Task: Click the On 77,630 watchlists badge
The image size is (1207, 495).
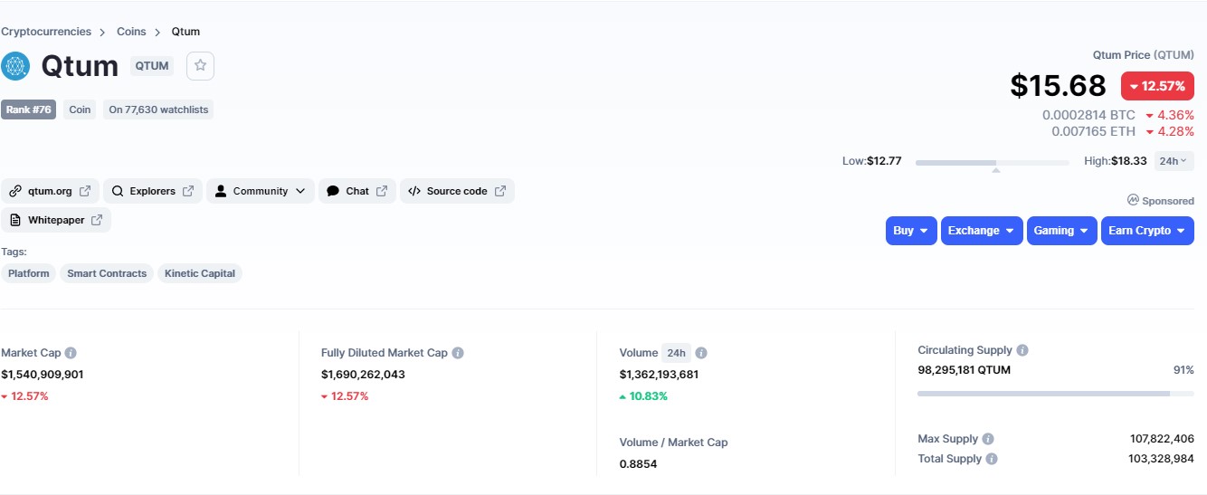Action: coord(158,109)
